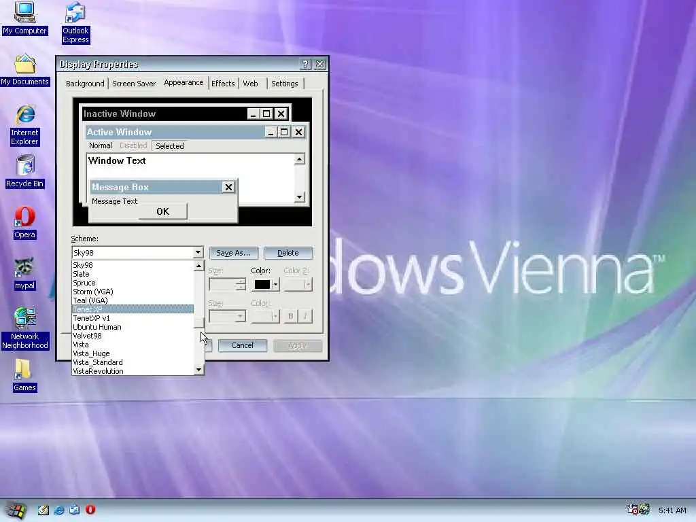Click the black item color swatch
This screenshot has height=522, width=696.
pyautogui.click(x=262, y=285)
